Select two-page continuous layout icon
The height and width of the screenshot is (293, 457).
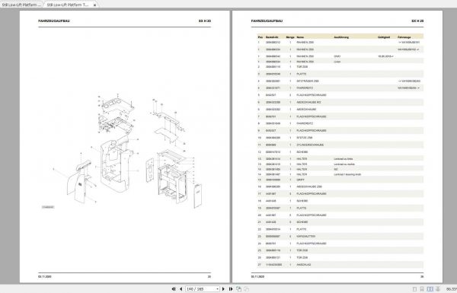click(x=437, y=289)
